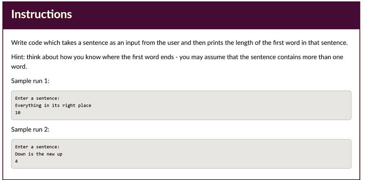Click the word 'Hint:' in the text
The width and height of the screenshot is (365, 180).
18,57
